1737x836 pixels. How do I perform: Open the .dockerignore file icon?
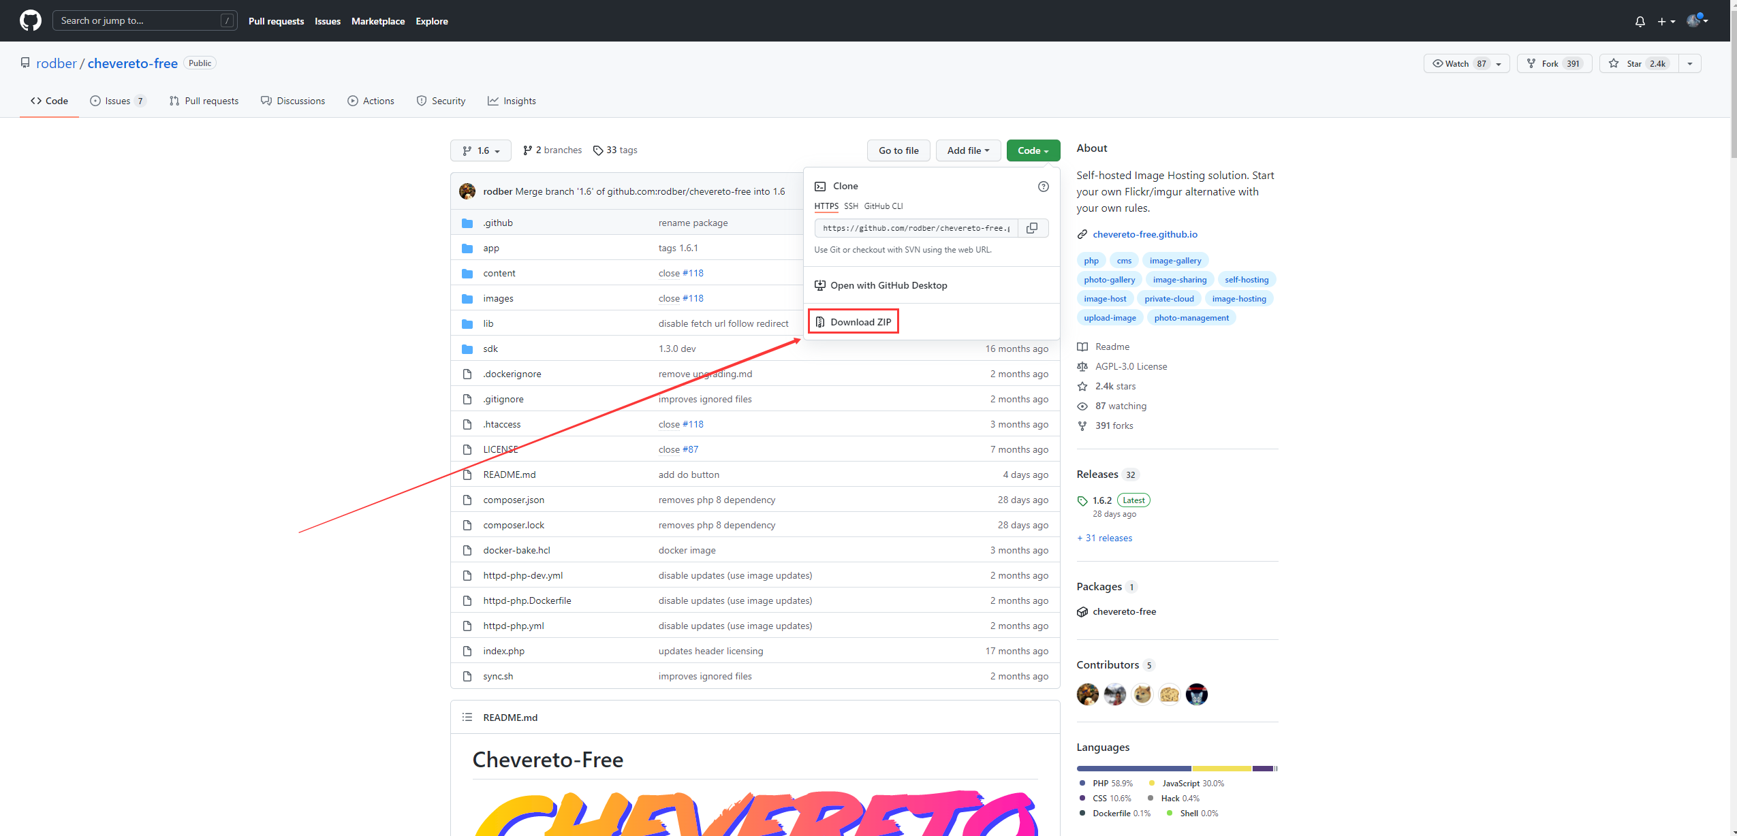(x=467, y=374)
